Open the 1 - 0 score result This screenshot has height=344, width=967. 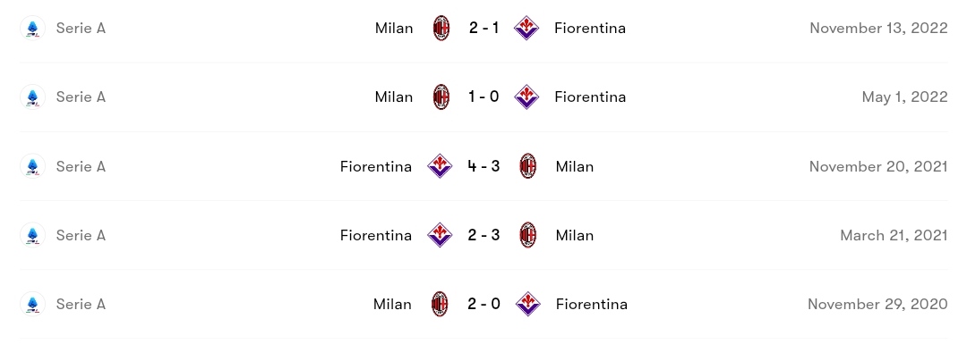[x=483, y=97]
